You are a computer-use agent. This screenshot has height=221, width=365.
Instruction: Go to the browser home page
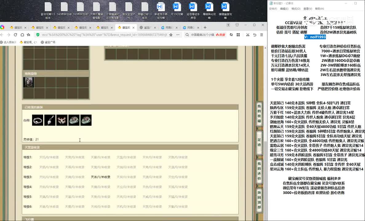(x=22, y=35)
